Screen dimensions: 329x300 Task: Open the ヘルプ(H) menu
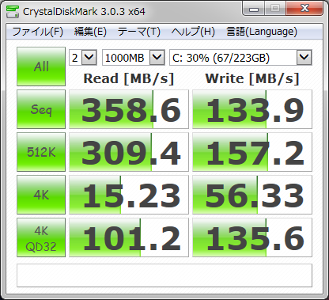click(x=193, y=32)
